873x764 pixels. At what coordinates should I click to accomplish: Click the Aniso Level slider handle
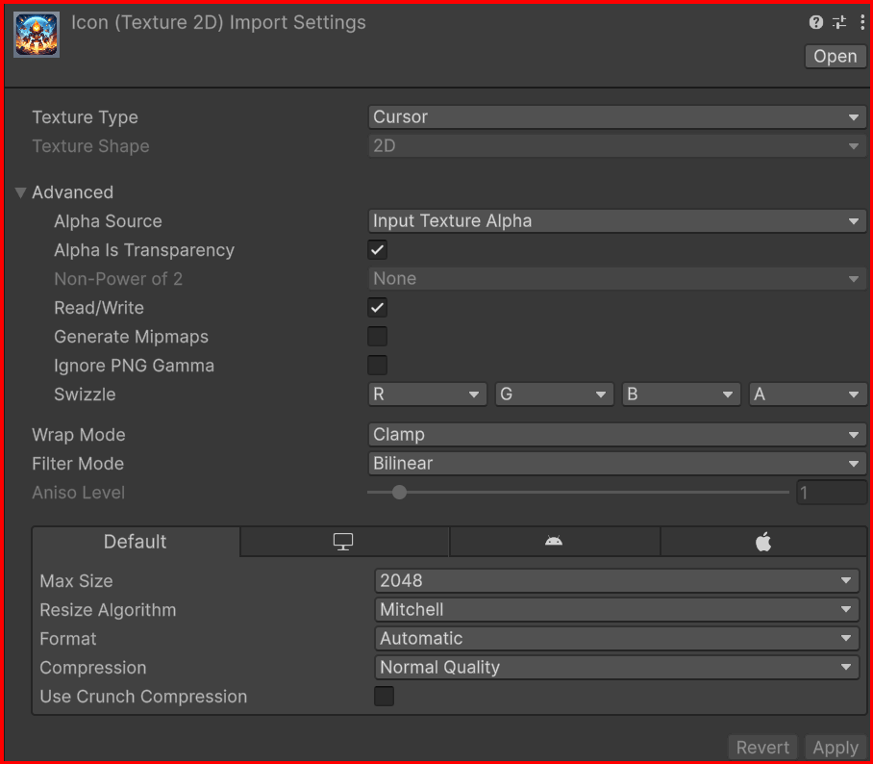point(399,493)
